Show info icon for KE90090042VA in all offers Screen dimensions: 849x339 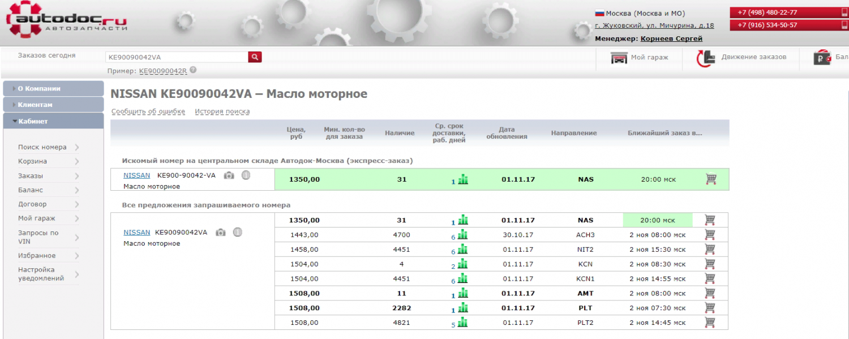tap(238, 232)
